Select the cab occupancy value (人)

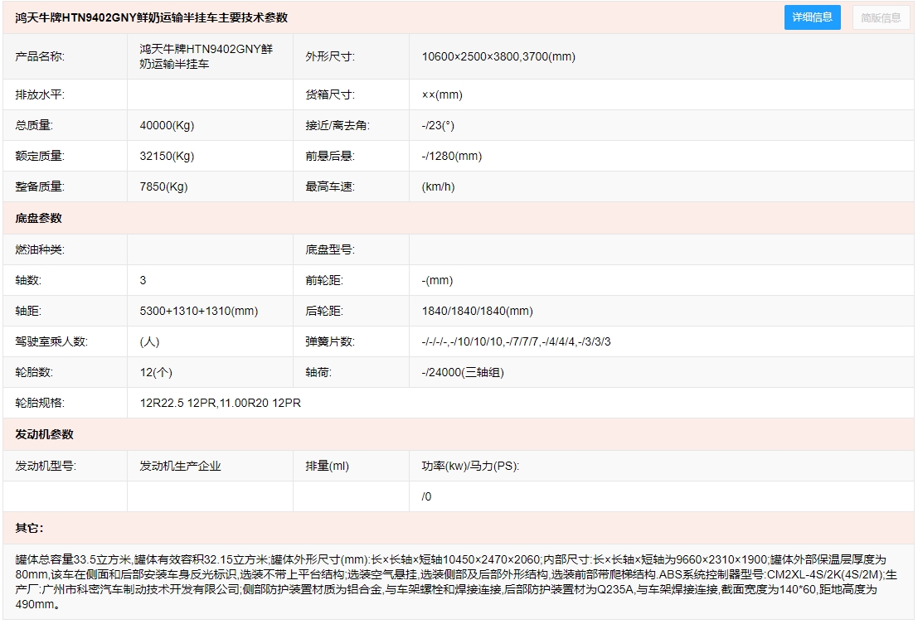click(x=149, y=341)
